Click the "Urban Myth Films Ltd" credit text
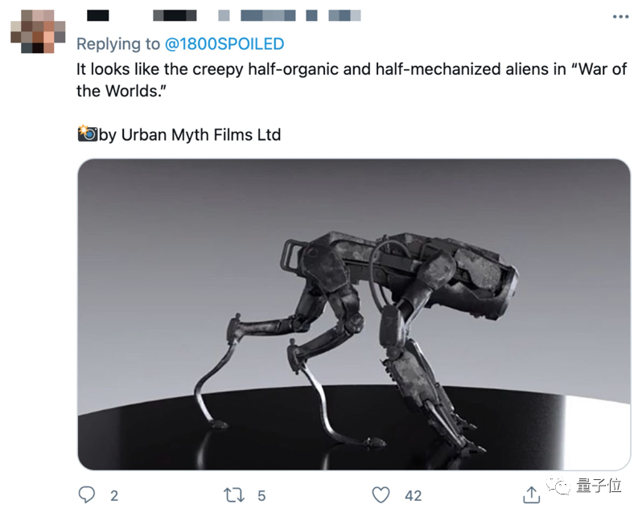 point(200,134)
